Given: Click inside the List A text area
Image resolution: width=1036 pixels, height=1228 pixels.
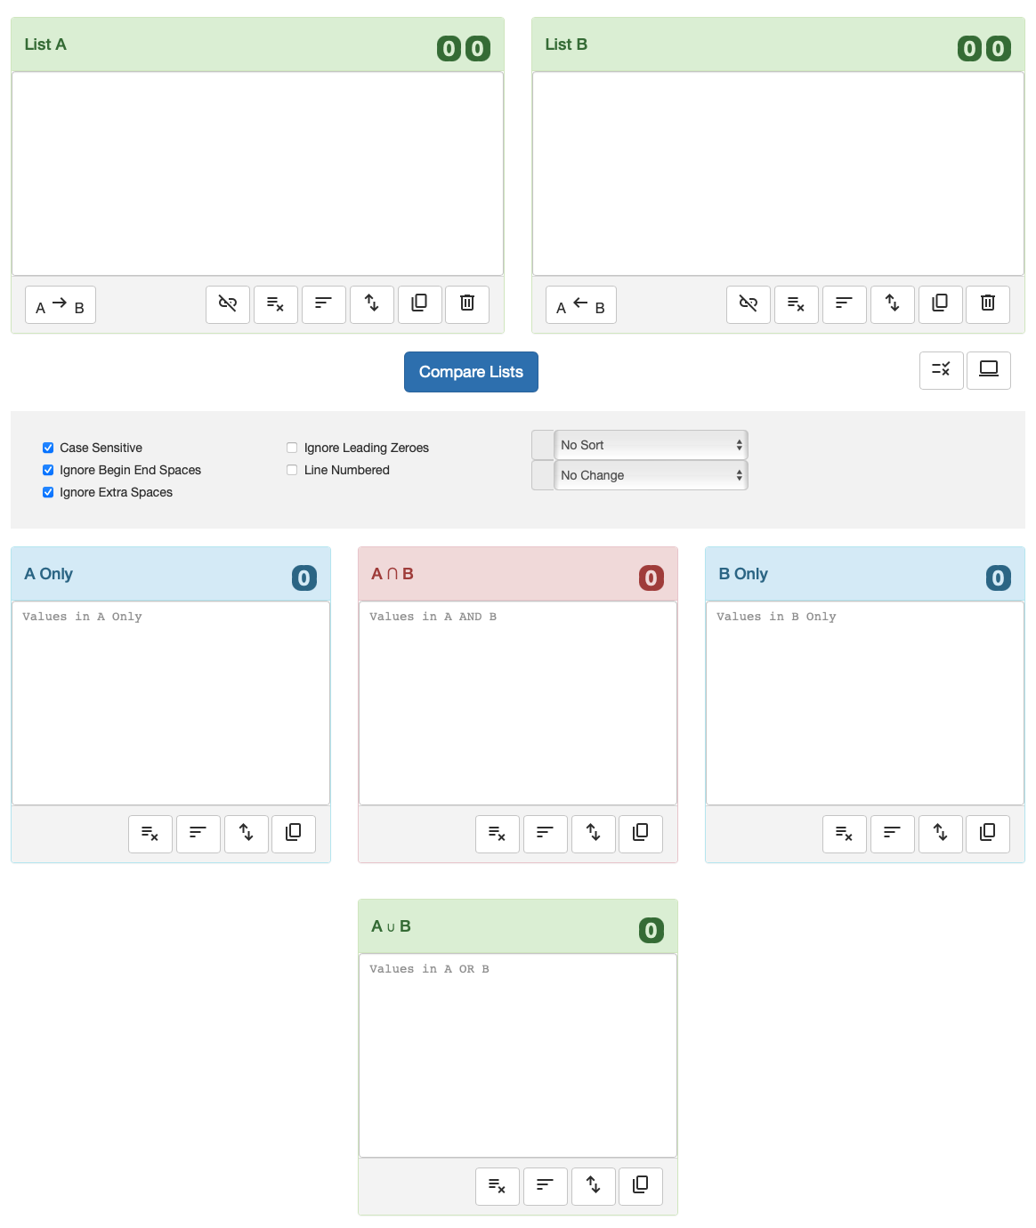Looking at the screenshot, I should click(x=258, y=174).
